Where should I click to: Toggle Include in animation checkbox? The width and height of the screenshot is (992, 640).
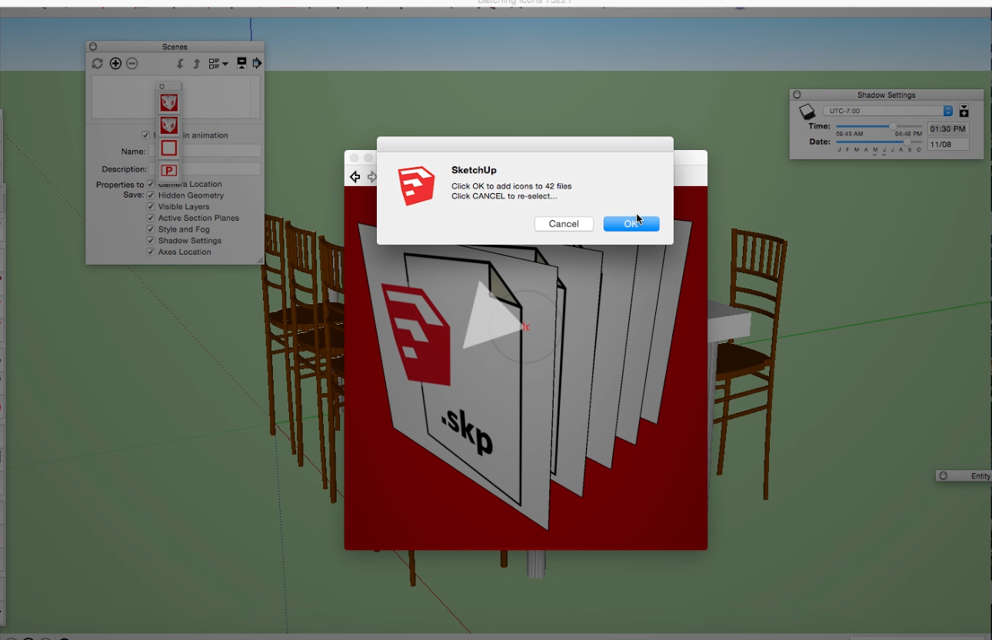pyautogui.click(x=146, y=135)
